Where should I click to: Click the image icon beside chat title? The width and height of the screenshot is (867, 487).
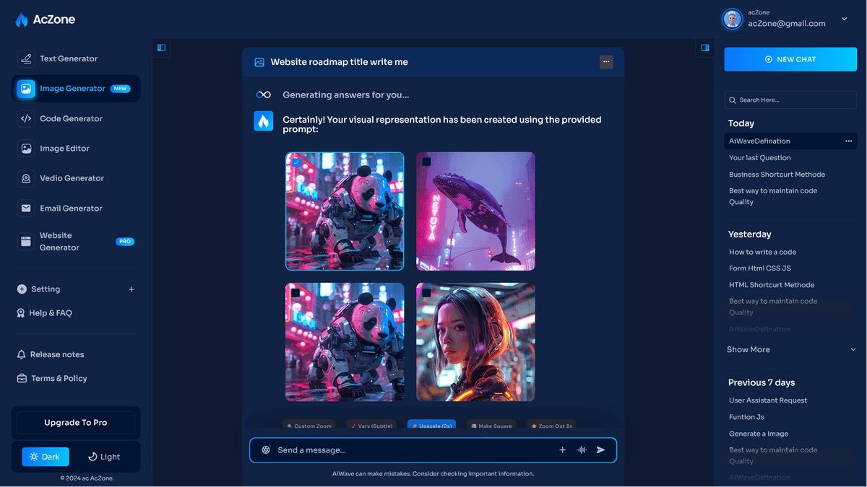coord(259,62)
